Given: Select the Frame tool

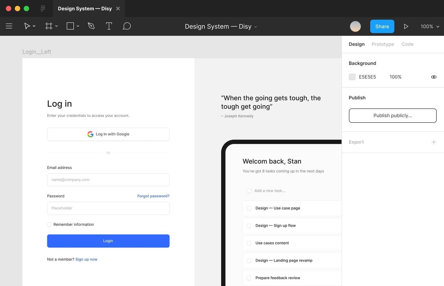Looking at the screenshot, I should tap(49, 26).
